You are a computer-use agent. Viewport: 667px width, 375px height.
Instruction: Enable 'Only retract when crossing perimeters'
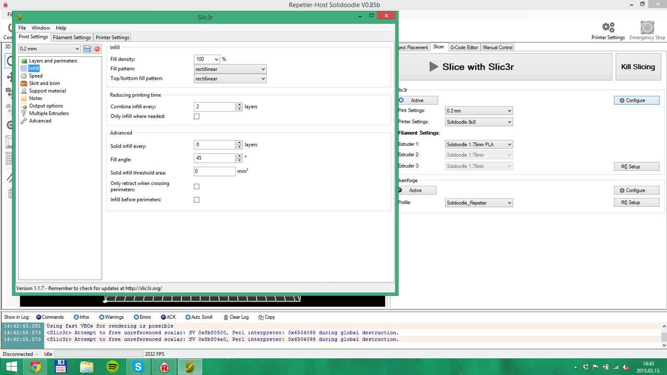[196, 186]
